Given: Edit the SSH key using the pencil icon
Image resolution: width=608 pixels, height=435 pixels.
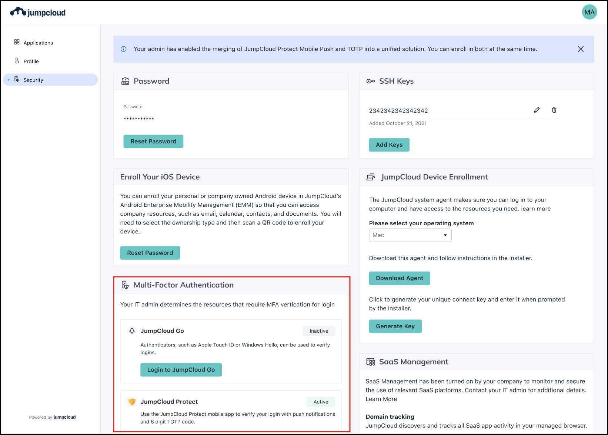Looking at the screenshot, I should point(537,110).
